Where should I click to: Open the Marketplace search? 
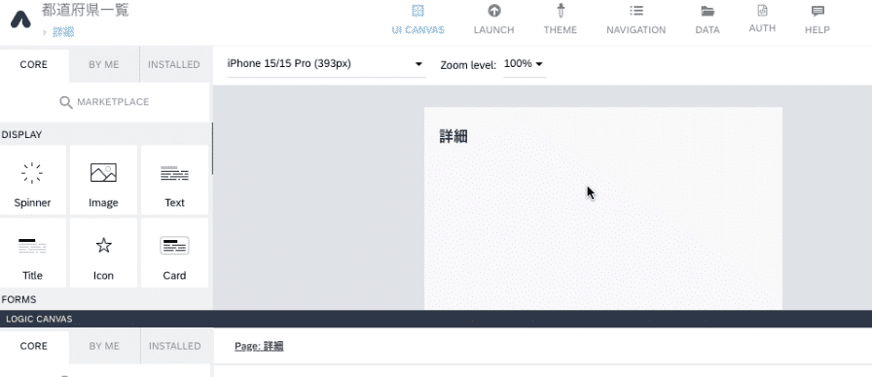(104, 102)
